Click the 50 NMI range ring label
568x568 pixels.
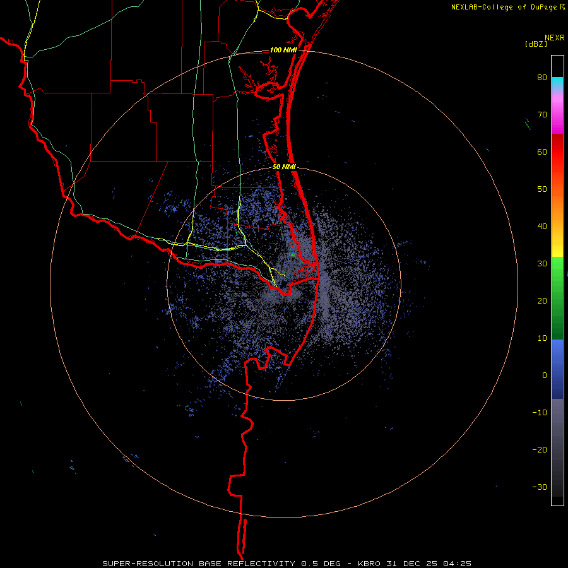coord(284,167)
